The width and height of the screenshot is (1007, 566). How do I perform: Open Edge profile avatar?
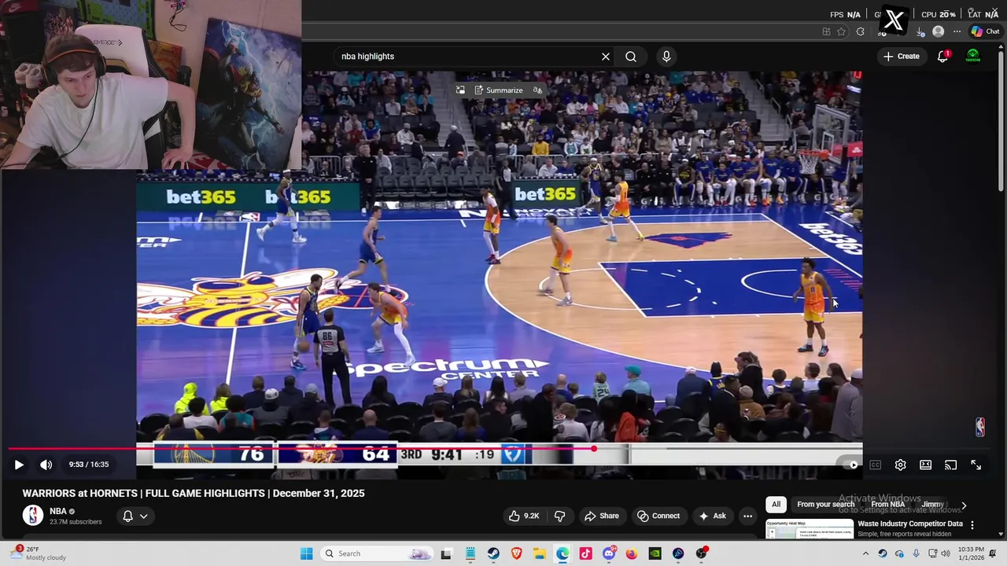938,31
